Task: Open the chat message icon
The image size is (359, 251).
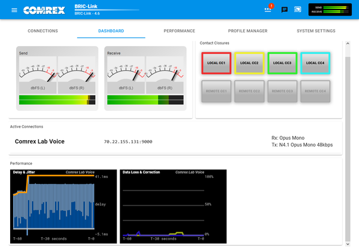Action: click(284, 10)
